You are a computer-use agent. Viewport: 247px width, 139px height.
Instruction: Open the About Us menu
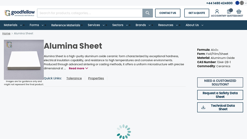(x=192, y=25)
